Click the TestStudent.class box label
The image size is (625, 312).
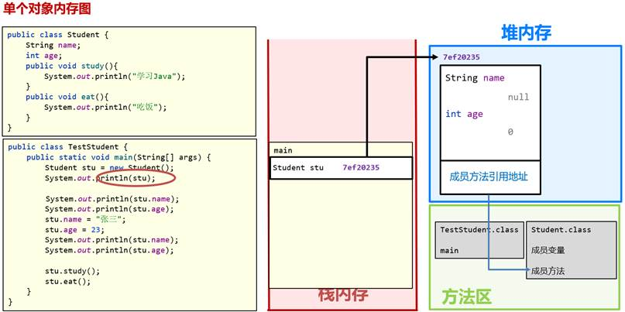click(x=479, y=229)
